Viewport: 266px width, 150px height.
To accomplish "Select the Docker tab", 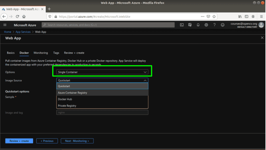I will pos(24,53).
